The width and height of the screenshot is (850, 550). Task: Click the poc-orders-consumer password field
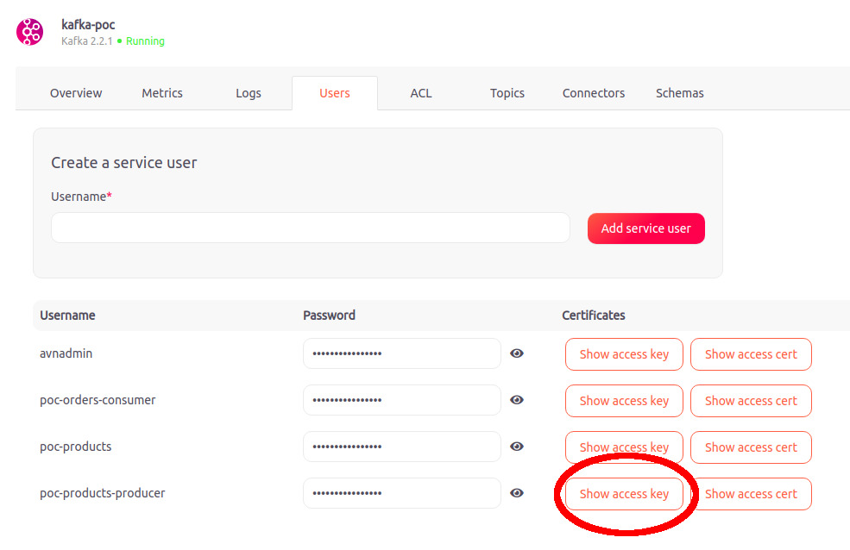pyautogui.click(x=401, y=400)
